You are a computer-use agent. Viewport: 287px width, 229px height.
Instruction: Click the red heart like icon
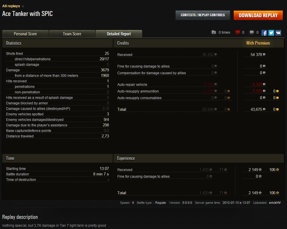tap(238, 32)
